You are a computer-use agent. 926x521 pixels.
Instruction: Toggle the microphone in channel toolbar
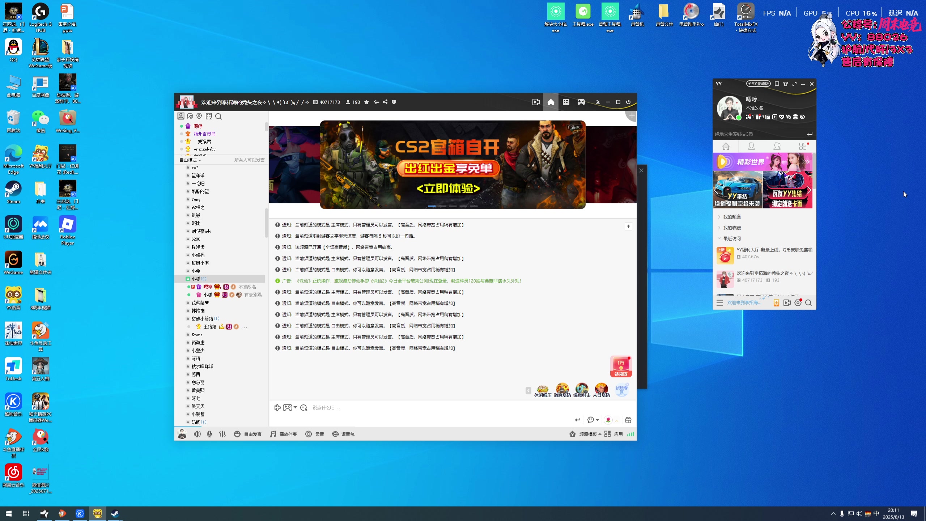(x=209, y=434)
